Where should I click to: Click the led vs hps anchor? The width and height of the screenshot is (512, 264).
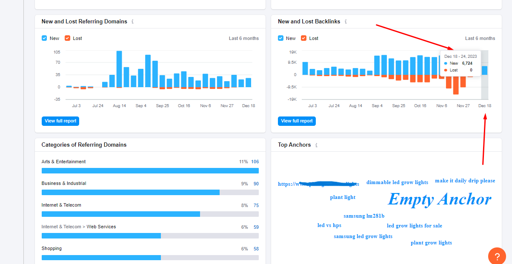(329, 225)
